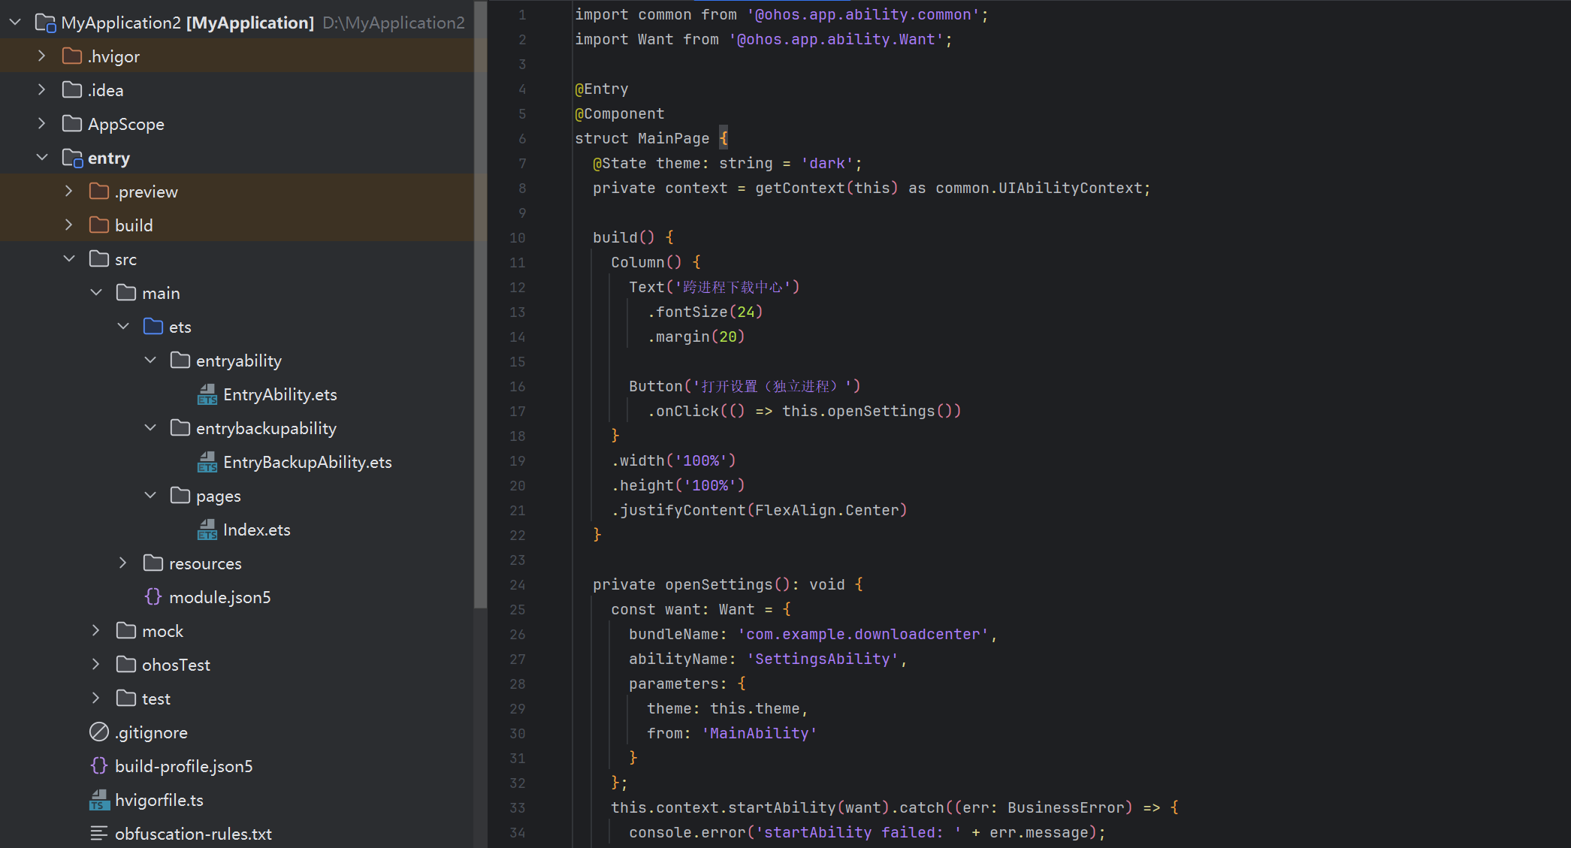Click the ohosTest folder icon

tap(126, 665)
